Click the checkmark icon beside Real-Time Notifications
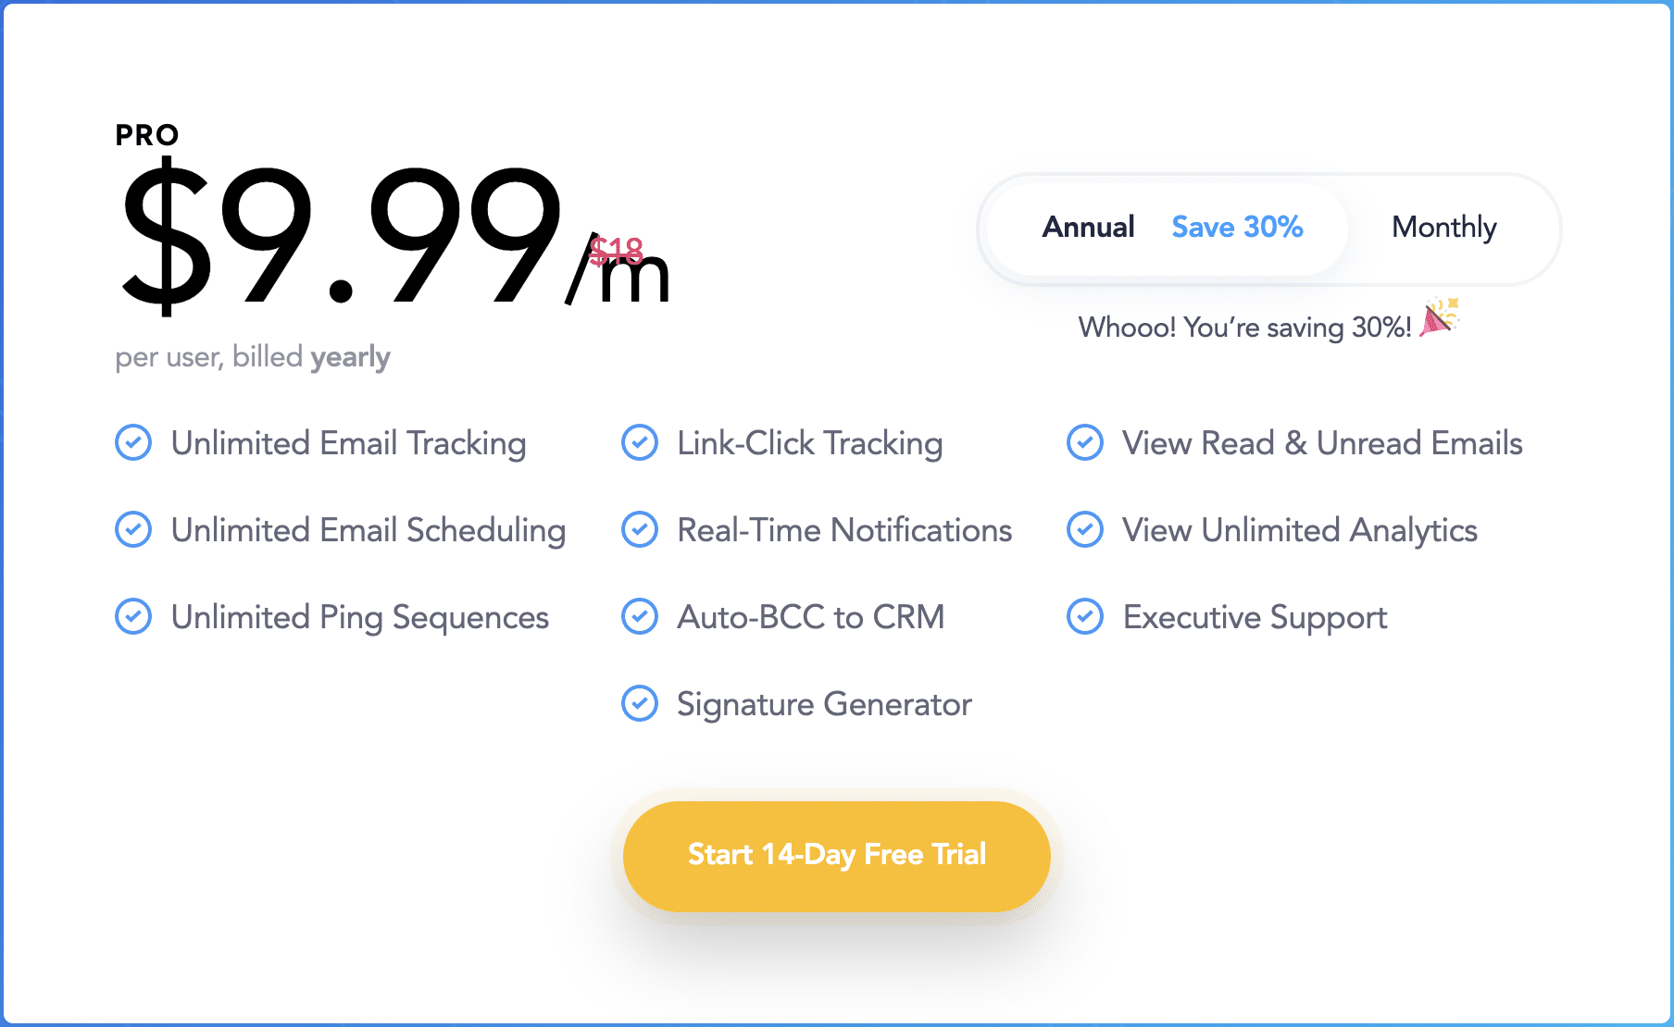 coord(640,530)
